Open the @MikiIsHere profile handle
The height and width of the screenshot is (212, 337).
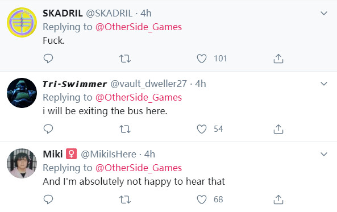coord(109,154)
